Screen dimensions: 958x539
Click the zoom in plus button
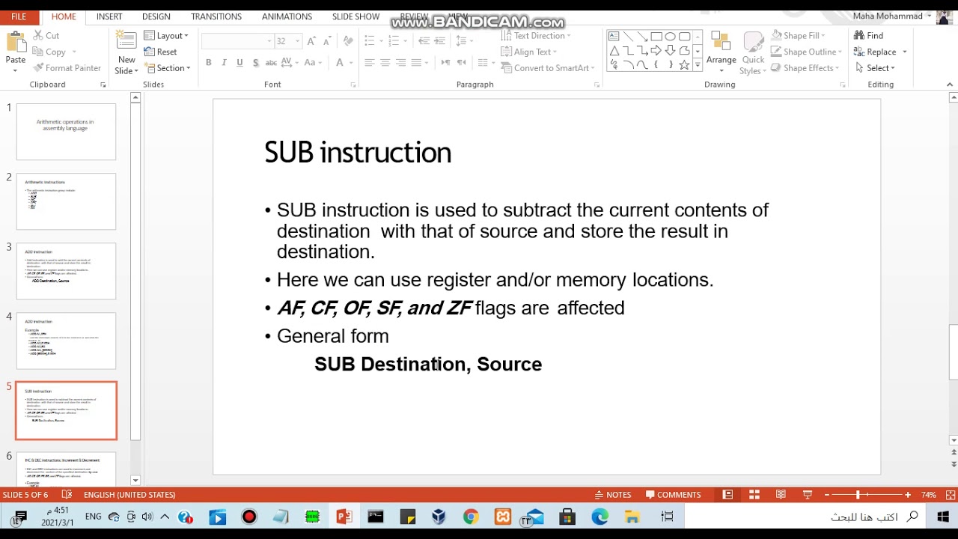[x=908, y=495]
